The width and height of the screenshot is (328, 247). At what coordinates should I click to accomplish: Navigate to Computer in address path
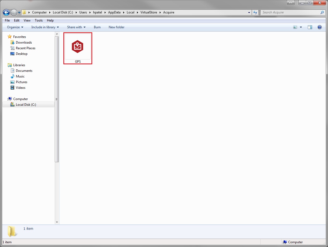tap(39, 12)
